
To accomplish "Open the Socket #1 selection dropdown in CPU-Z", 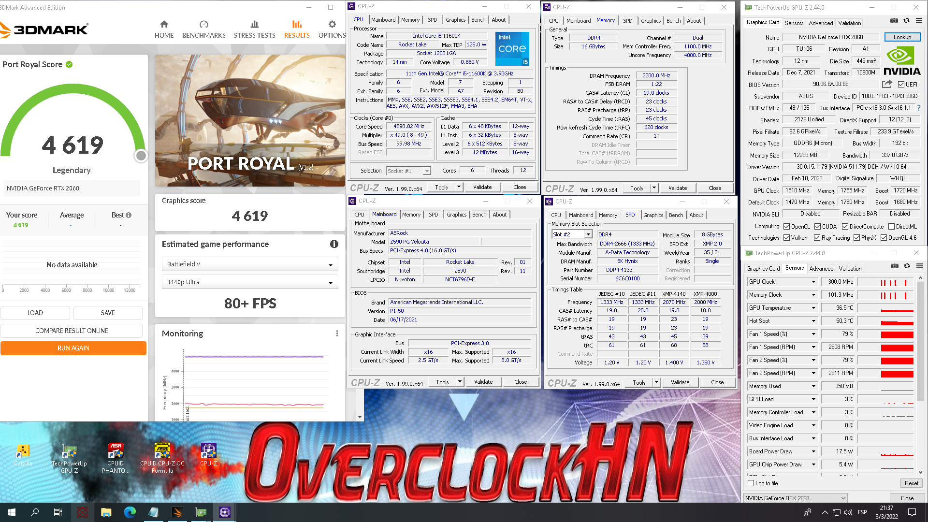I will point(408,171).
